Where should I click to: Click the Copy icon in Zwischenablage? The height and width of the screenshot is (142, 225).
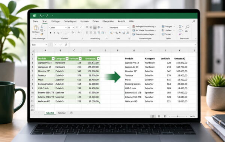tap(42, 30)
